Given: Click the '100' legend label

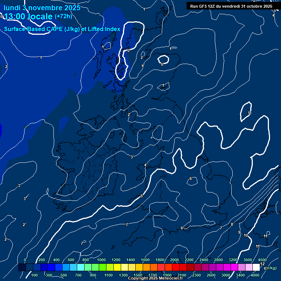Looking at the screenshot, I should [34, 275].
